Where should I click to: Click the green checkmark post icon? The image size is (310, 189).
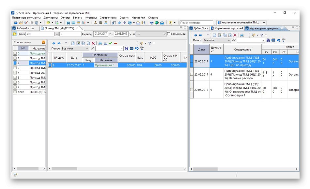(x=111, y=43)
